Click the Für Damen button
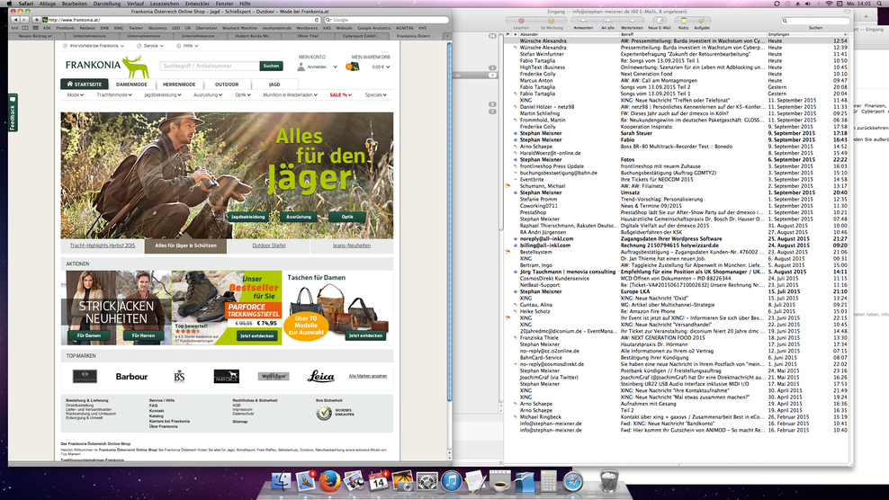Viewport: 889px width, 500px height. tap(89, 335)
